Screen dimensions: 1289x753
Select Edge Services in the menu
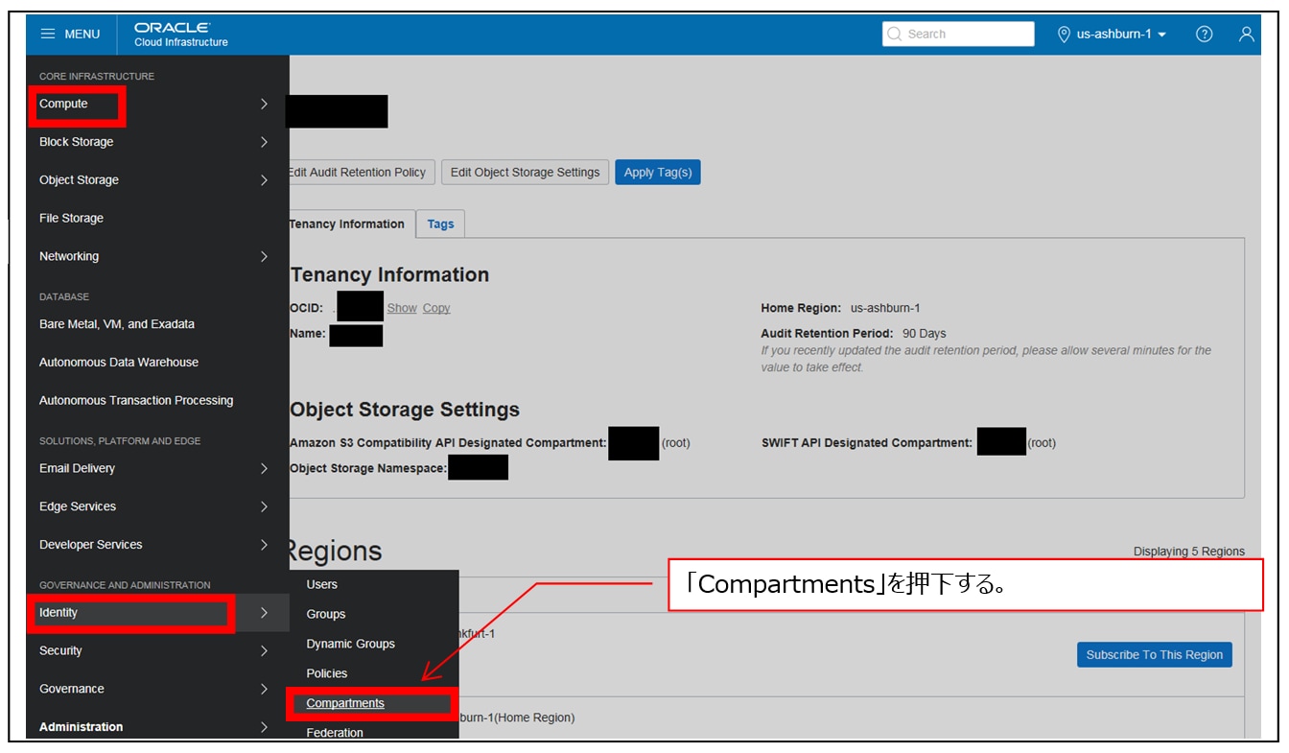78,506
